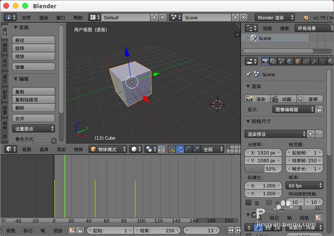Open the viewport shading sphere selector

tap(136, 149)
